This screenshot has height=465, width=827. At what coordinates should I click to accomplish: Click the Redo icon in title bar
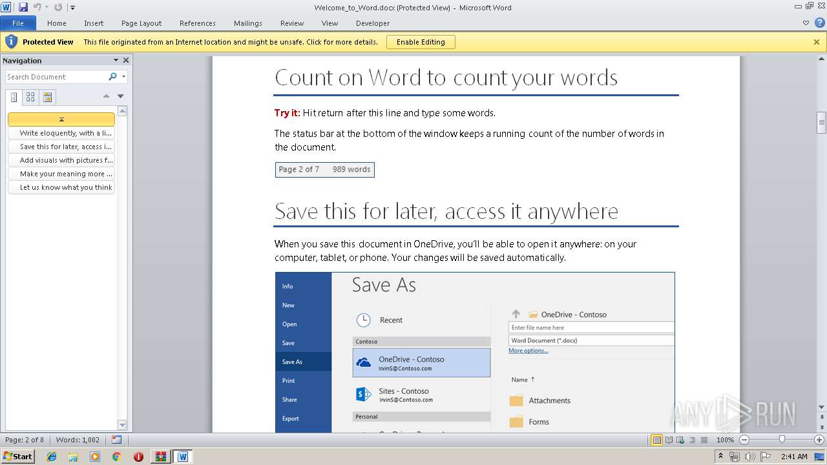(x=58, y=7)
